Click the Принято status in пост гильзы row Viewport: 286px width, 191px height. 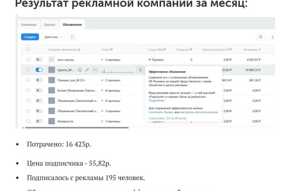156,60
